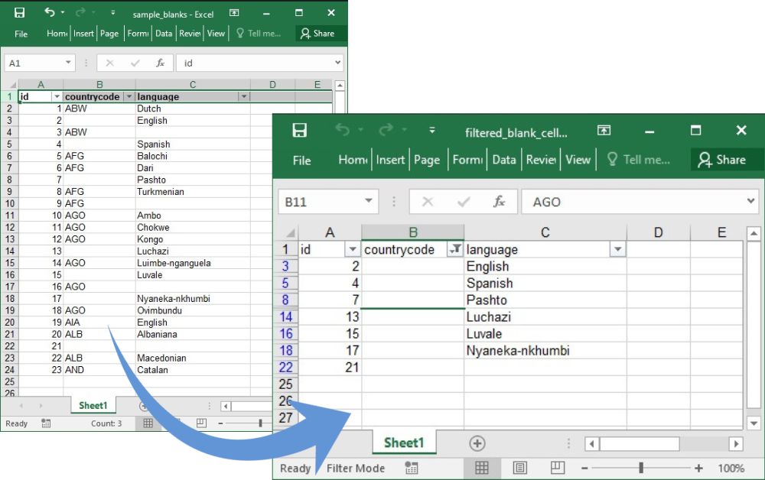Open the language column filter dropdown
This screenshot has height=480, width=765.
pyautogui.click(x=617, y=249)
